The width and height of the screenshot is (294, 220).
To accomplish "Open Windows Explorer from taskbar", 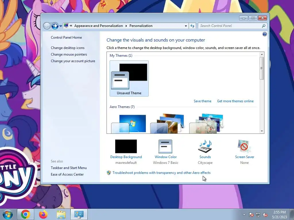I will pos(61,214).
